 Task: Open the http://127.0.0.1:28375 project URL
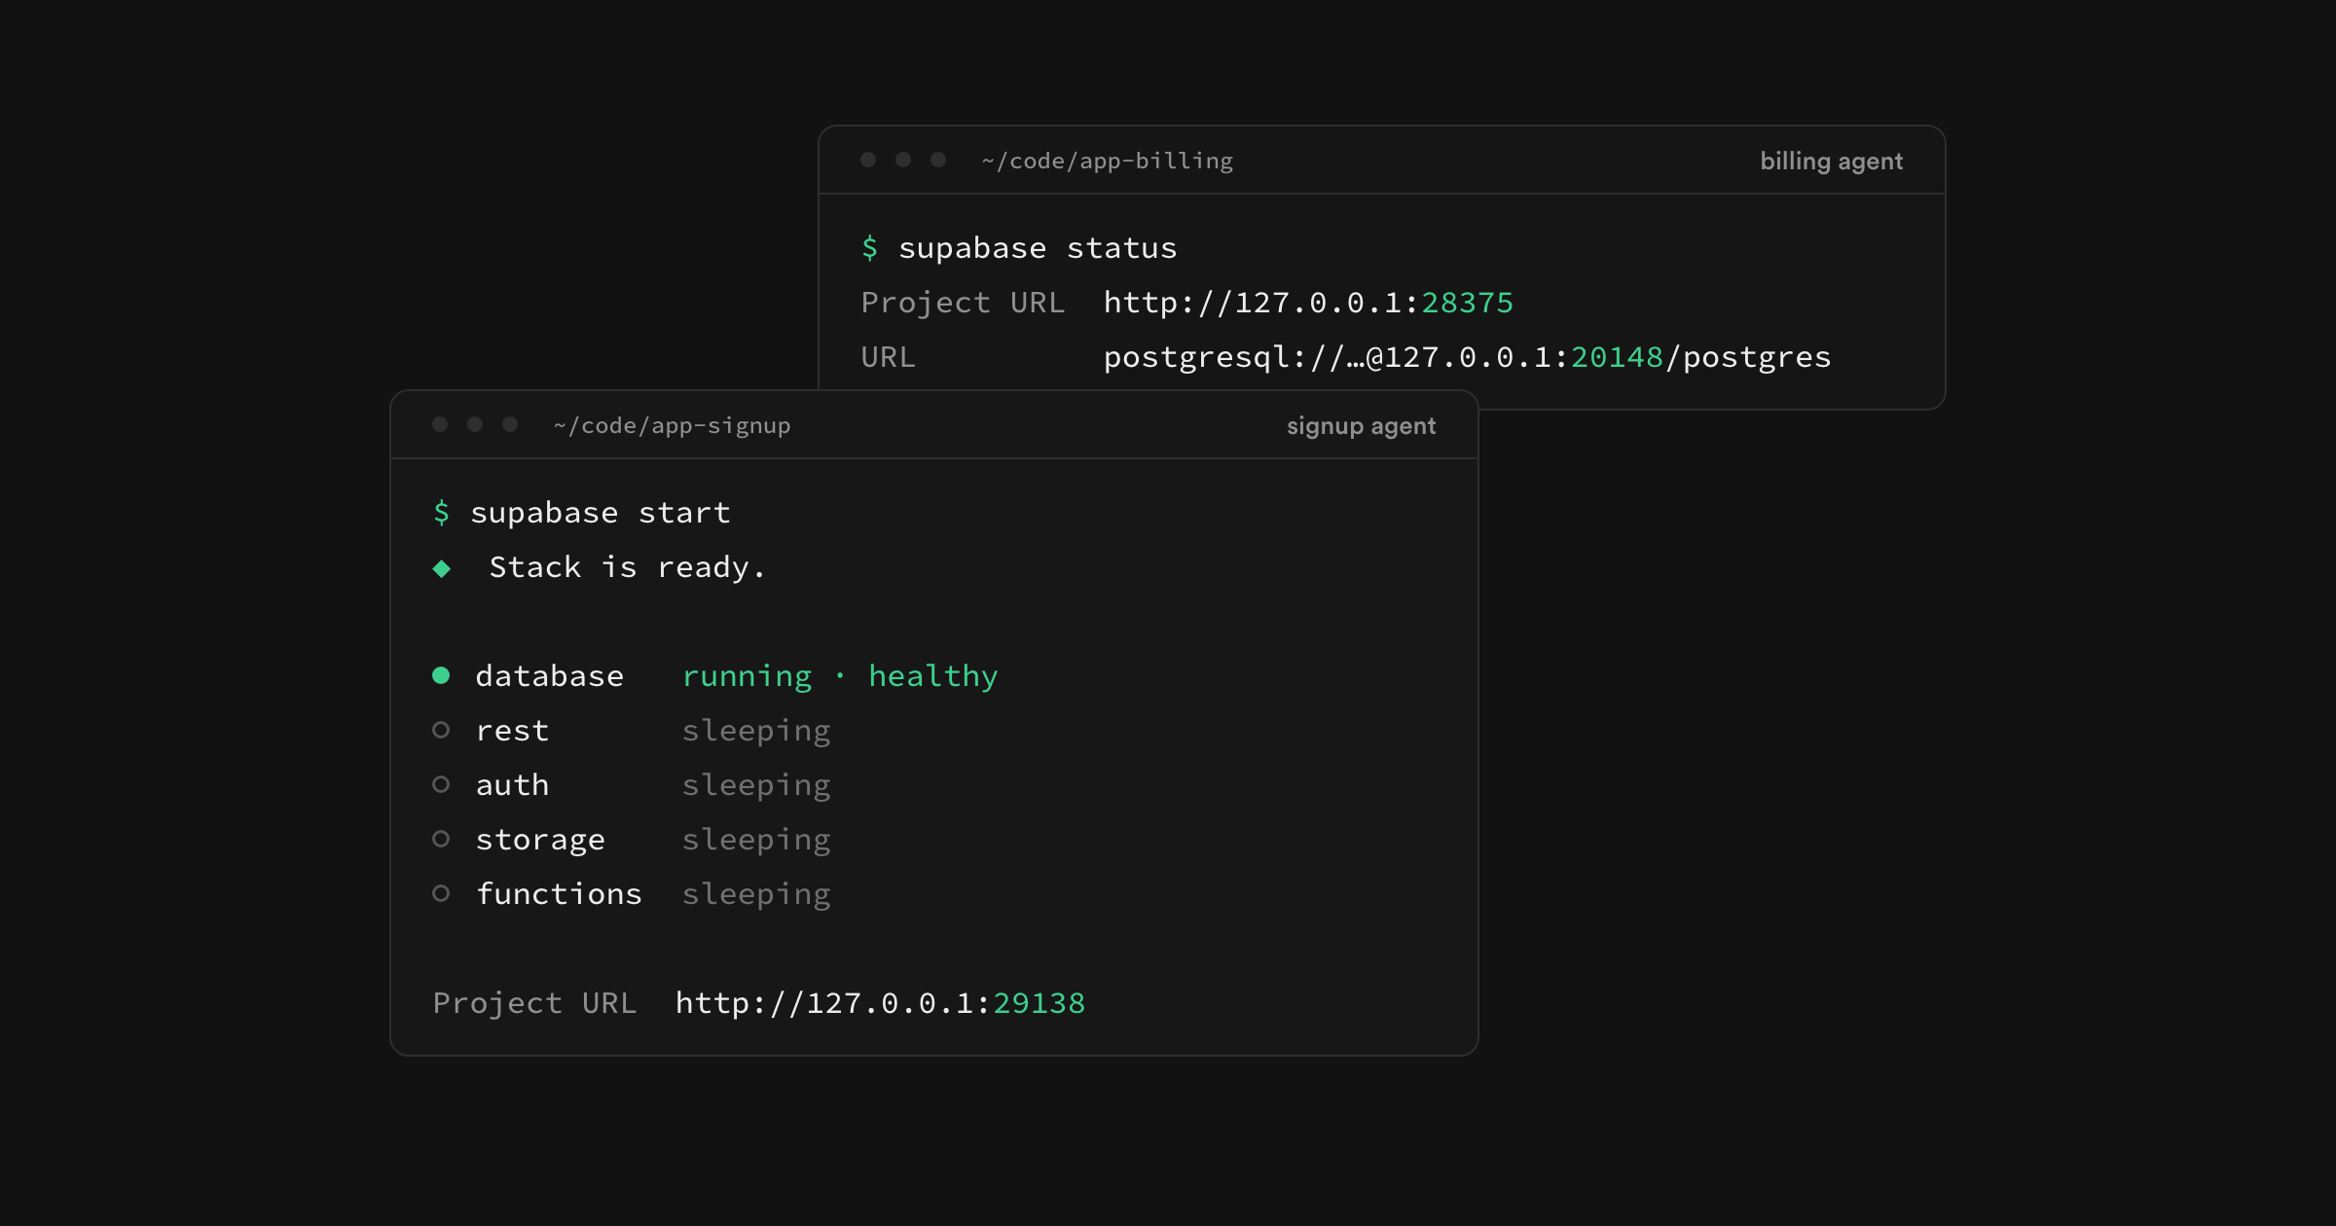[x=1308, y=303]
